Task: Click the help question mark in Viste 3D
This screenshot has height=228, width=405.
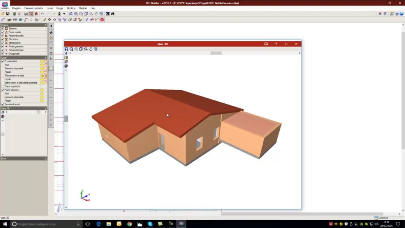Action: (x=276, y=44)
